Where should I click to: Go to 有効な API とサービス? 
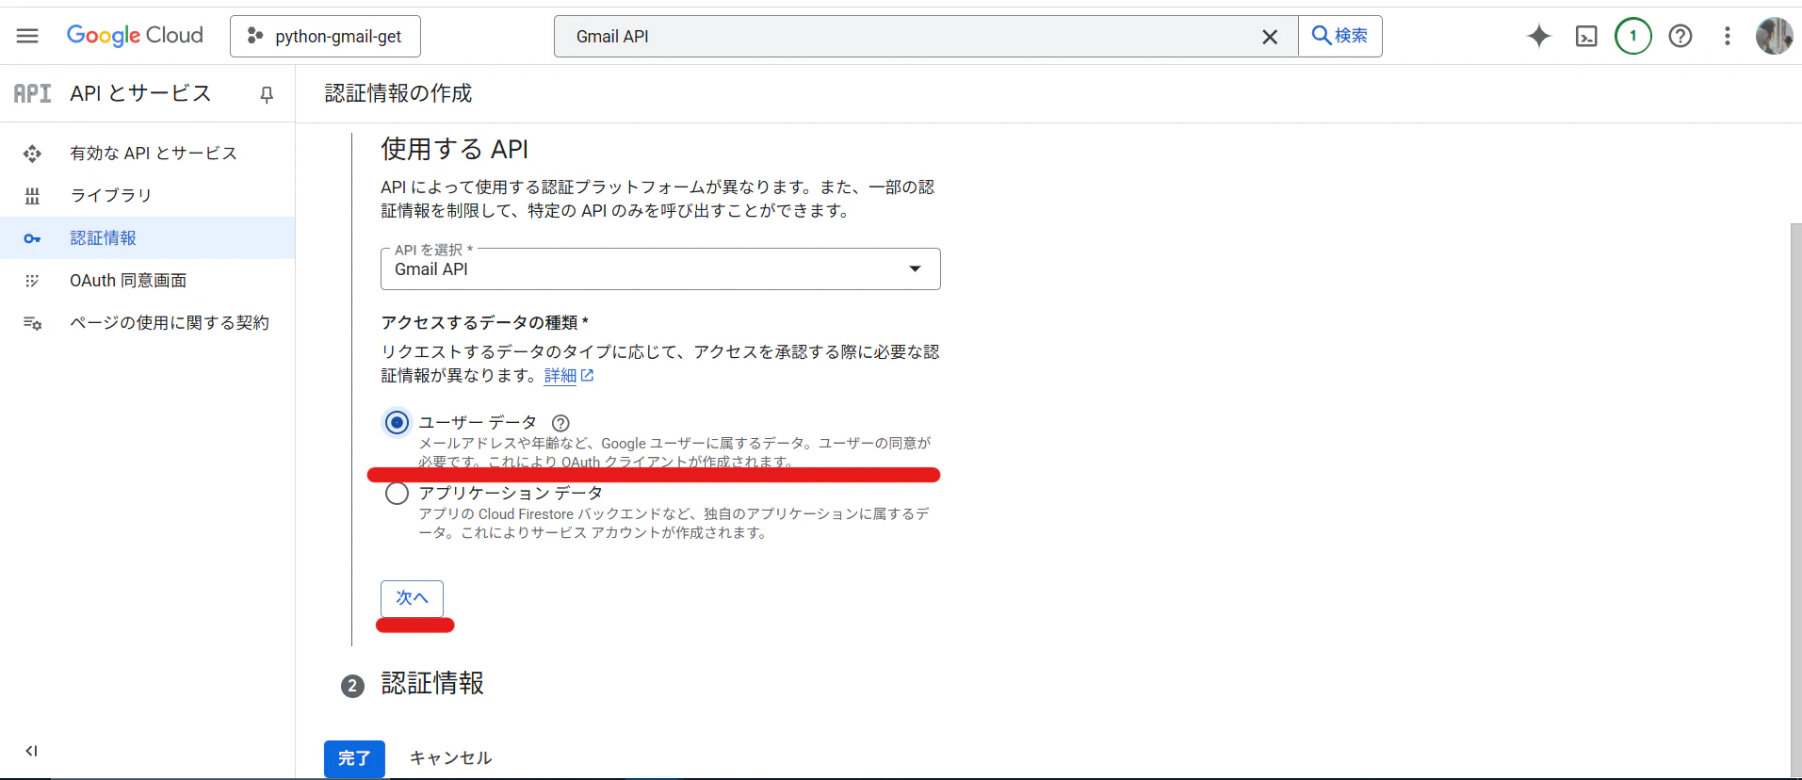pos(154,153)
